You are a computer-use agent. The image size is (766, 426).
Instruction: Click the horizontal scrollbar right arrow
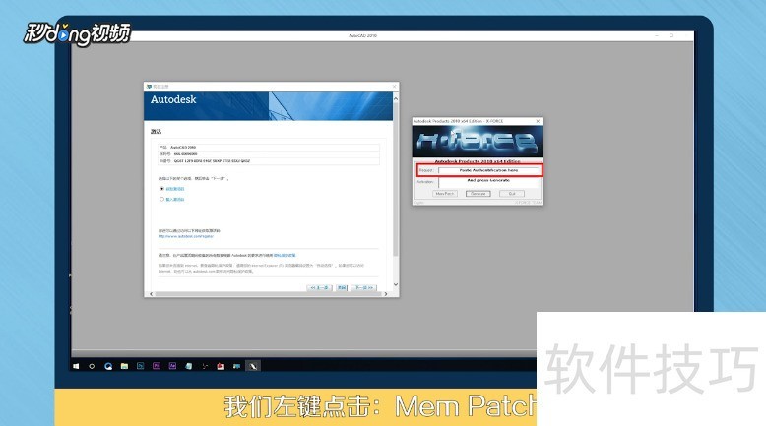(386, 294)
